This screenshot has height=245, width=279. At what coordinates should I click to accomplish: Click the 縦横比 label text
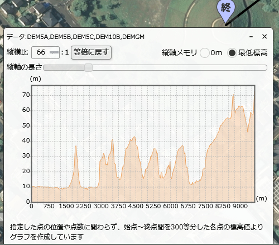(17, 52)
